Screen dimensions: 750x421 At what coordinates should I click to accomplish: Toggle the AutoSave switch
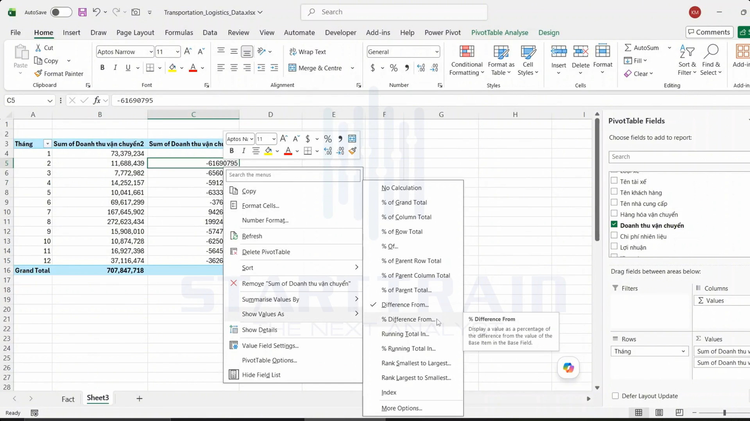pyautogui.click(x=61, y=12)
